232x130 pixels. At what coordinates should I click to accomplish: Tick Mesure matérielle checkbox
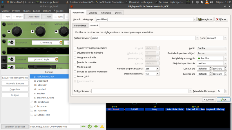(75, 57)
